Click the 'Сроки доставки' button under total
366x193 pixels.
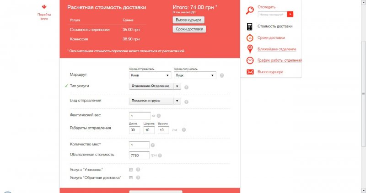pos(189,29)
